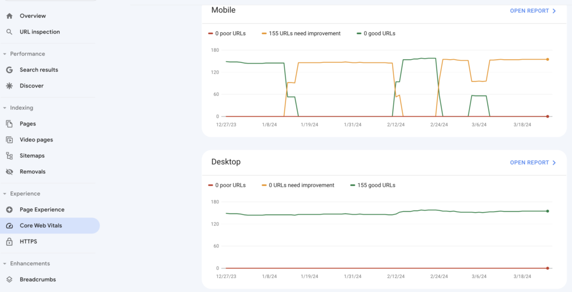Click the Removals crossed-eye icon
Screen dimensions: 572x292
(x=9, y=172)
